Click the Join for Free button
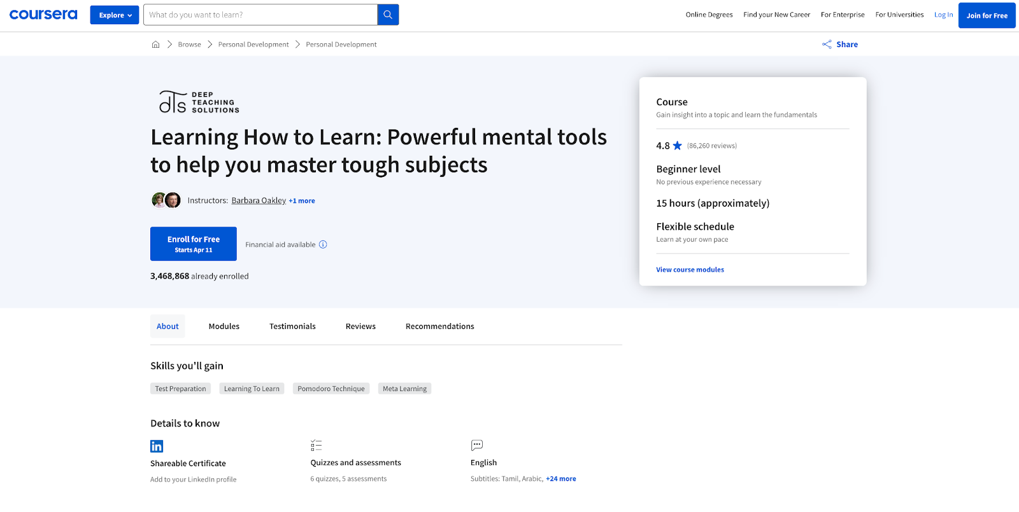The height and width of the screenshot is (512, 1019). (x=987, y=15)
